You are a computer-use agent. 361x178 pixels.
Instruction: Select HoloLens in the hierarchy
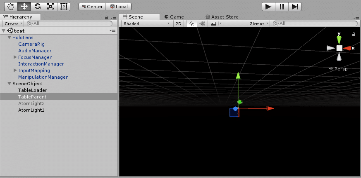[23, 37]
